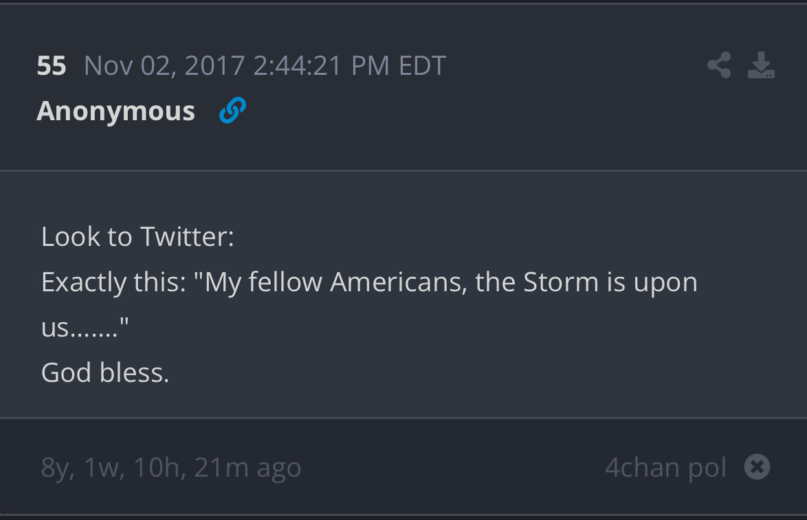Click the 4chan pol source label
Image resolution: width=807 pixels, height=520 pixels.
665,468
